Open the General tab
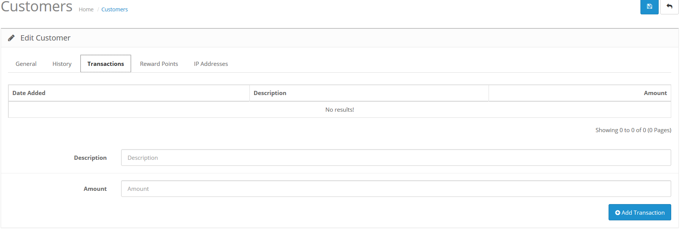Viewport: 686px width, 234px height. 26,64
